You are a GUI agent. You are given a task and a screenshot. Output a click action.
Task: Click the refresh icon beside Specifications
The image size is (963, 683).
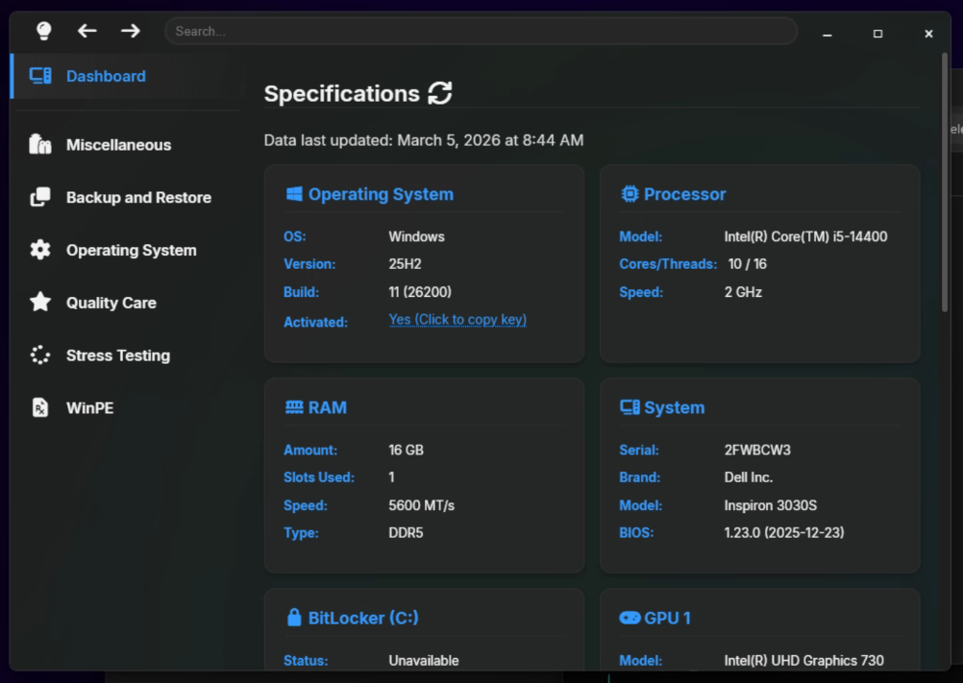440,93
